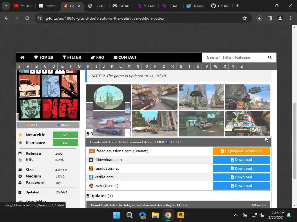The width and height of the screenshot is (297, 222).
Task: Open the tab search dropdown arrow
Action: (6, 6)
